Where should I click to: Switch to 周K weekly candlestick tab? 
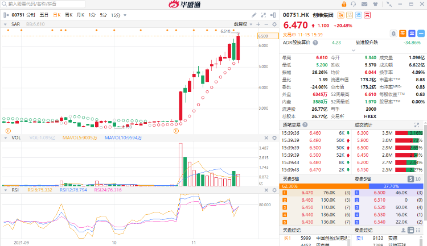click(69, 15)
